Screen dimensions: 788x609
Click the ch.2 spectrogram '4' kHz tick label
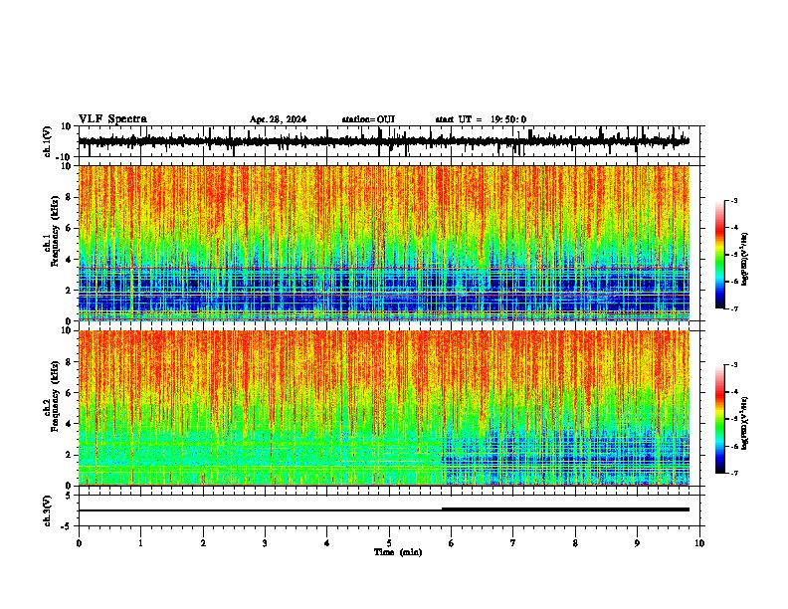(70, 424)
